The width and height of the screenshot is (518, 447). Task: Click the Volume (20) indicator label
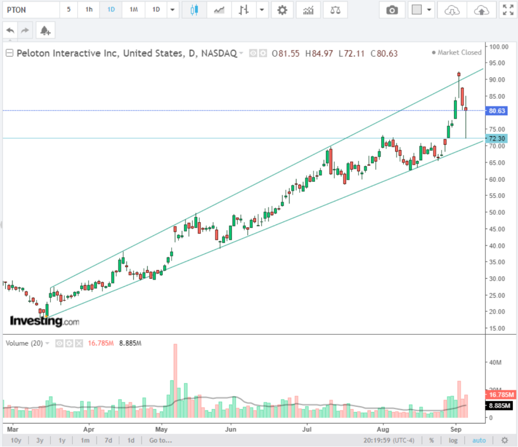24,343
